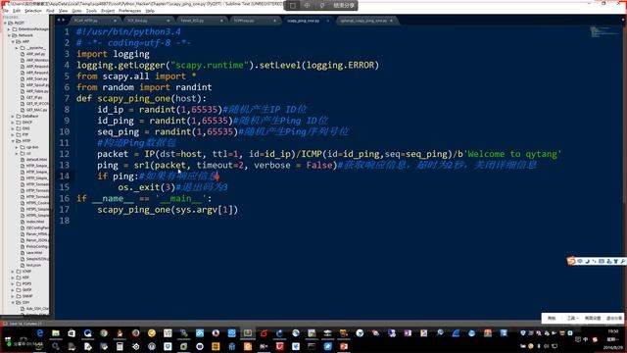Click the tab scroll-left arrow
The width and height of the screenshot is (627, 353).
pos(59,20)
